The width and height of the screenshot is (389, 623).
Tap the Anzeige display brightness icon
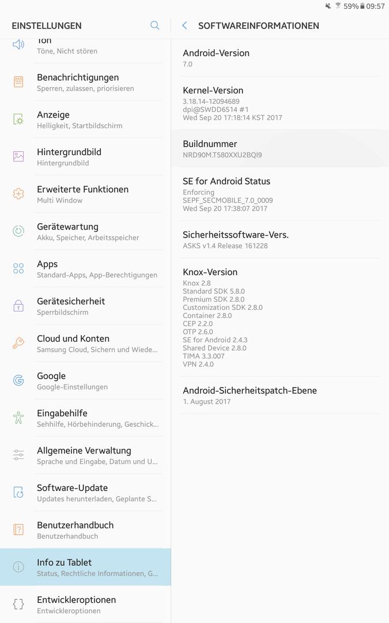[18, 119]
